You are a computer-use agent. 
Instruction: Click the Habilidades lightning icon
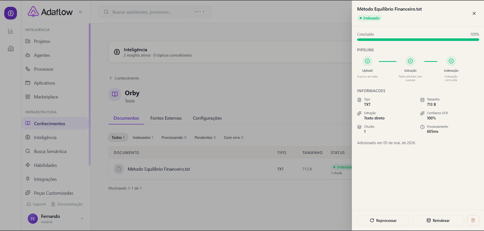28,165
